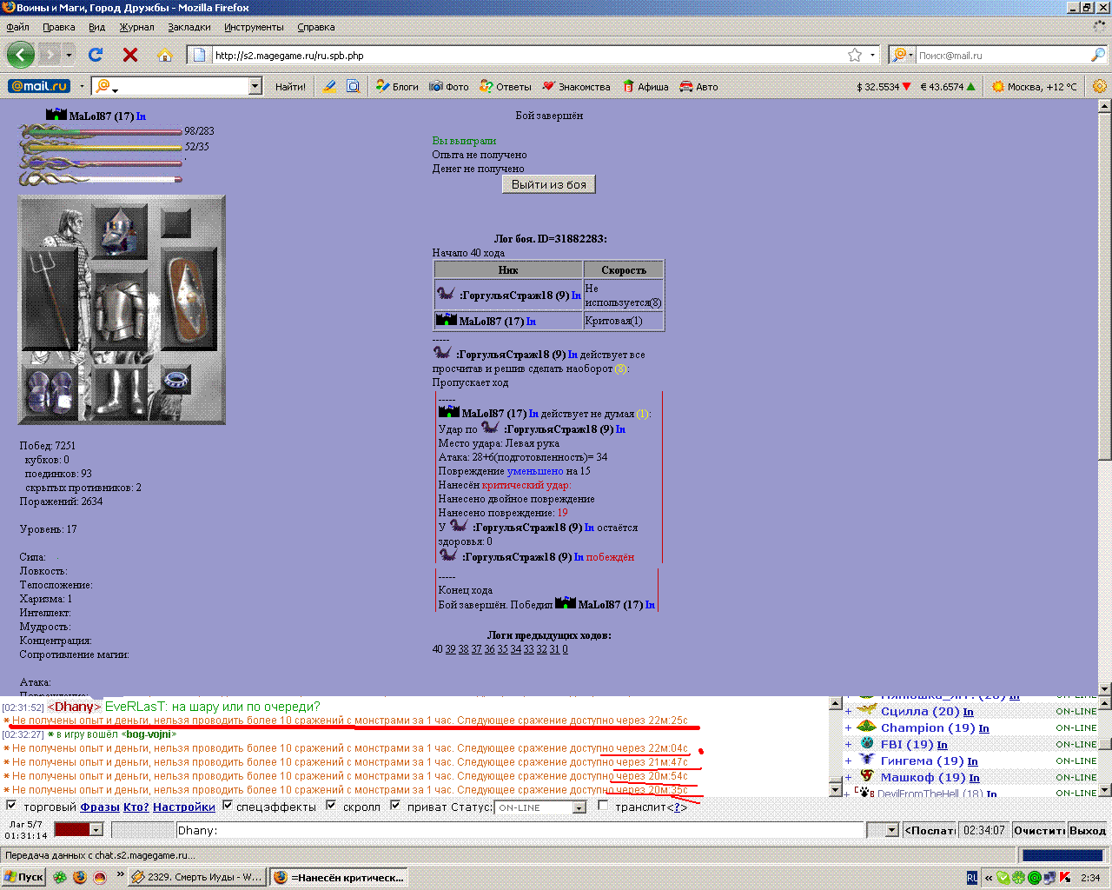Click the Выйти из боя button

point(549,184)
